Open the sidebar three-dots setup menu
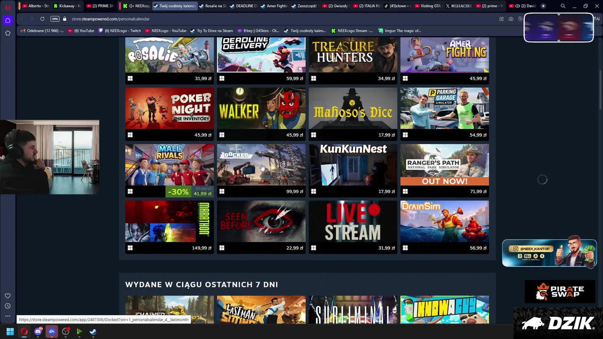The image size is (603, 339). pos(8,316)
